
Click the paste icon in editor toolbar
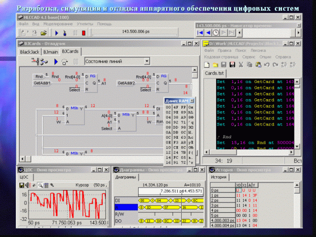pyautogui.click(x=257, y=65)
